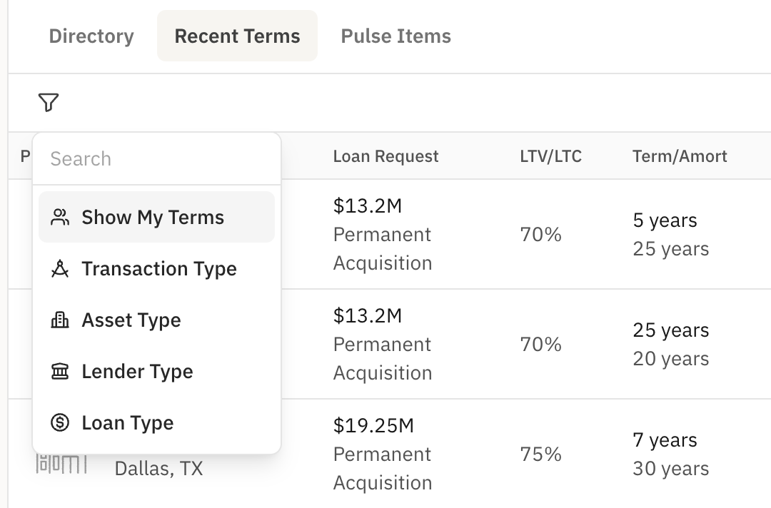Enable the Lender Type filter option
The image size is (771, 508).
(x=138, y=372)
